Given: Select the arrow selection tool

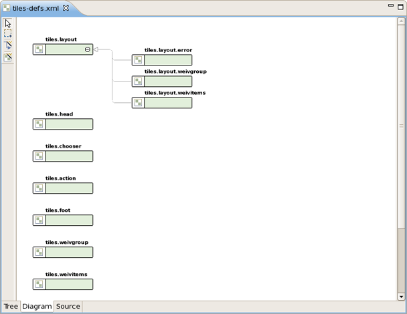Looking at the screenshot, I should (x=8, y=23).
